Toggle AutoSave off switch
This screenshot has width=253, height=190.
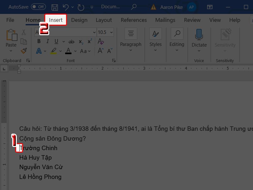click(38, 7)
